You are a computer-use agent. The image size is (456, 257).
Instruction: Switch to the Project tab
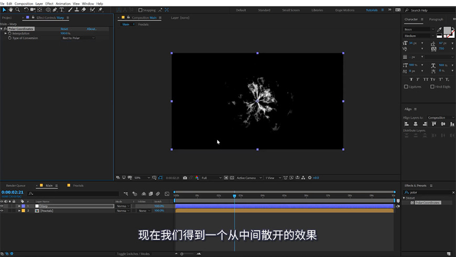tap(7, 18)
